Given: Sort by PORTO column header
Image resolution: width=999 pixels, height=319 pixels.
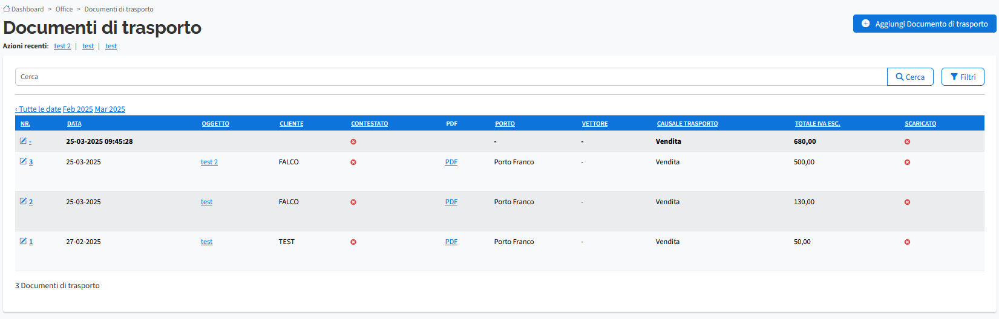Looking at the screenshot, I should coord(505,124).
